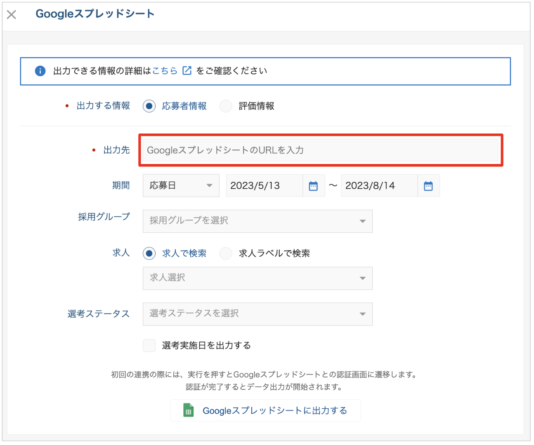534x445 pixels.
Task: Click the GoogleスプレッドシートのURL input field
Action: coord(320,150)
